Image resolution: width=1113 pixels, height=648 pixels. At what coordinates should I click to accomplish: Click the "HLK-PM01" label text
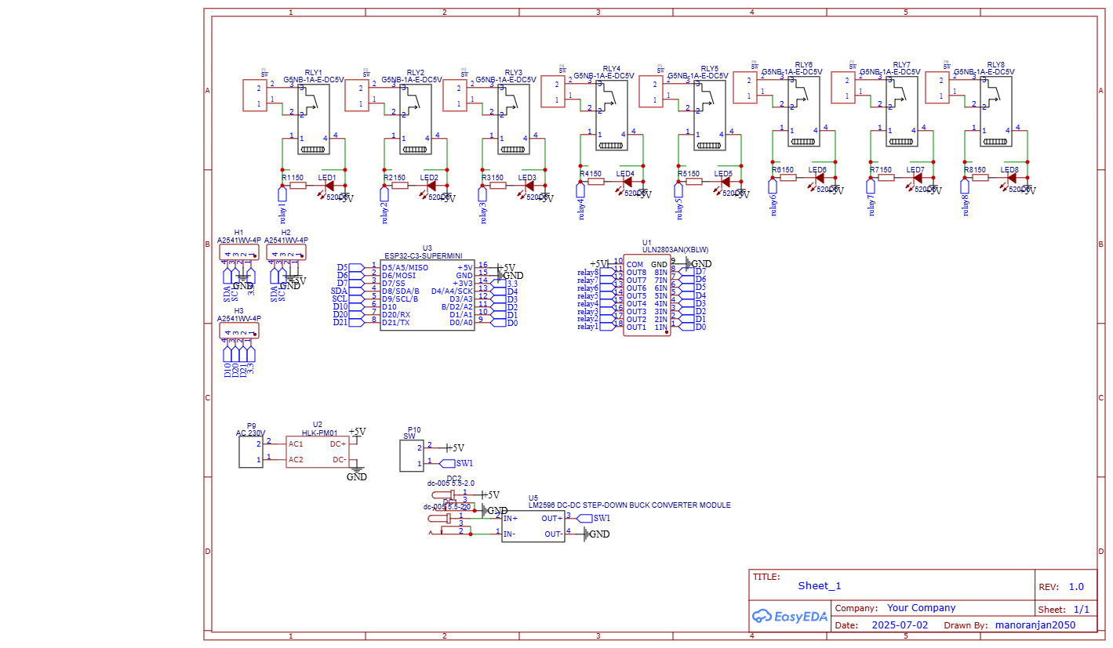point(320,433)
